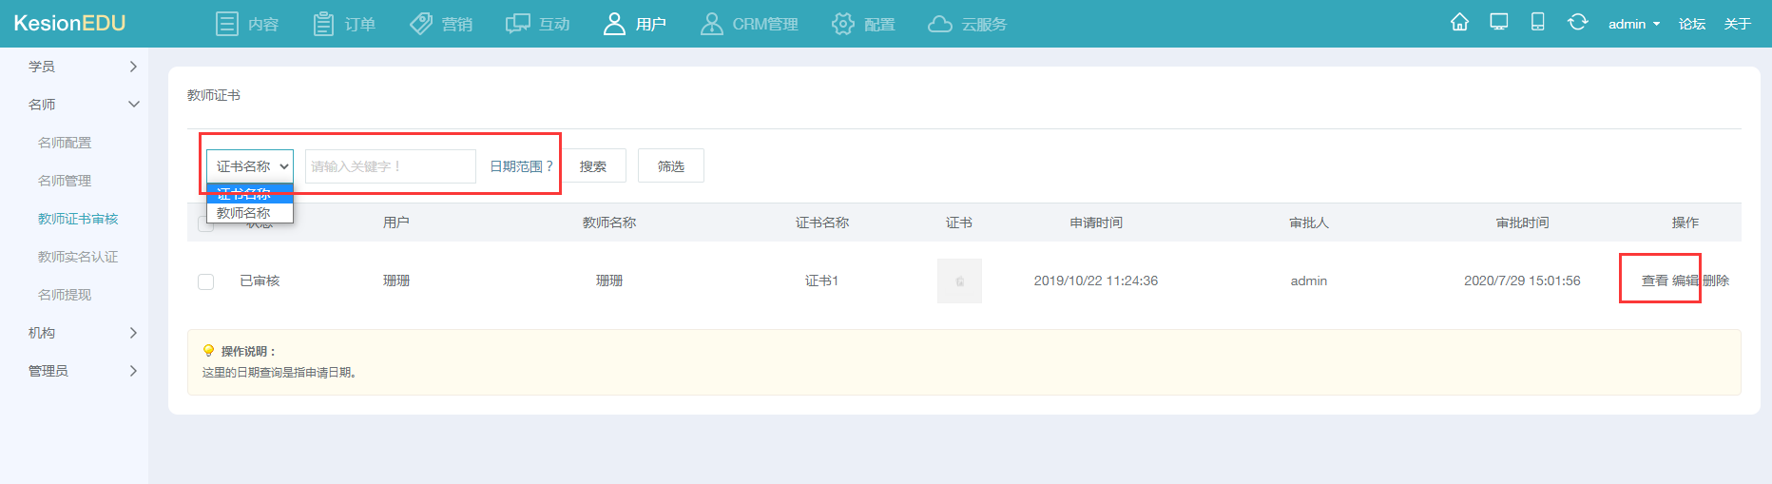Open the 订单 orders clipboard icon

pyautogui.click(x=323, y=24)
